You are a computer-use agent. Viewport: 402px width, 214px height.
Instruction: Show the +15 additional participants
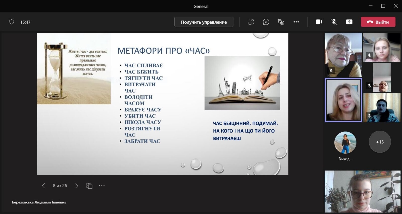click(x=380, y=142)
